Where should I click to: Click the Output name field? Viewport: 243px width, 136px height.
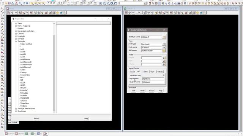pyautogui.click(x=153, y=82)
